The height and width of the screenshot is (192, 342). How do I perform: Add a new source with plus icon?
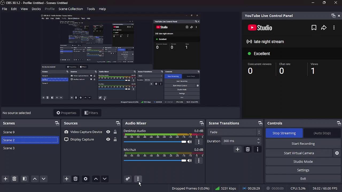point(67,179)
